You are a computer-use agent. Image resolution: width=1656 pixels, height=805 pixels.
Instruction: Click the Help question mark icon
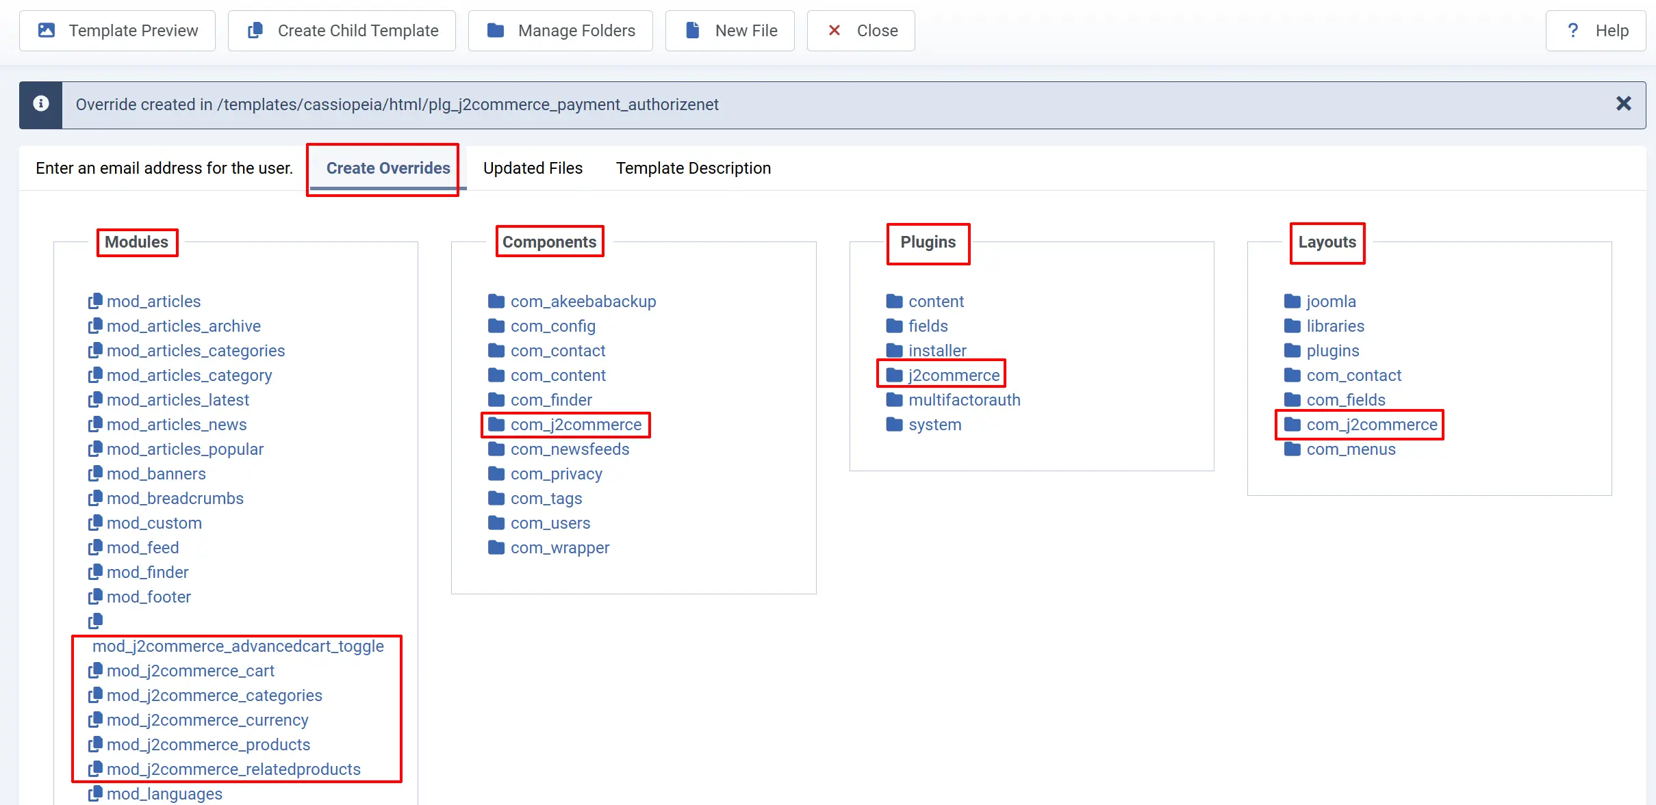click(x=1573, y=30)
